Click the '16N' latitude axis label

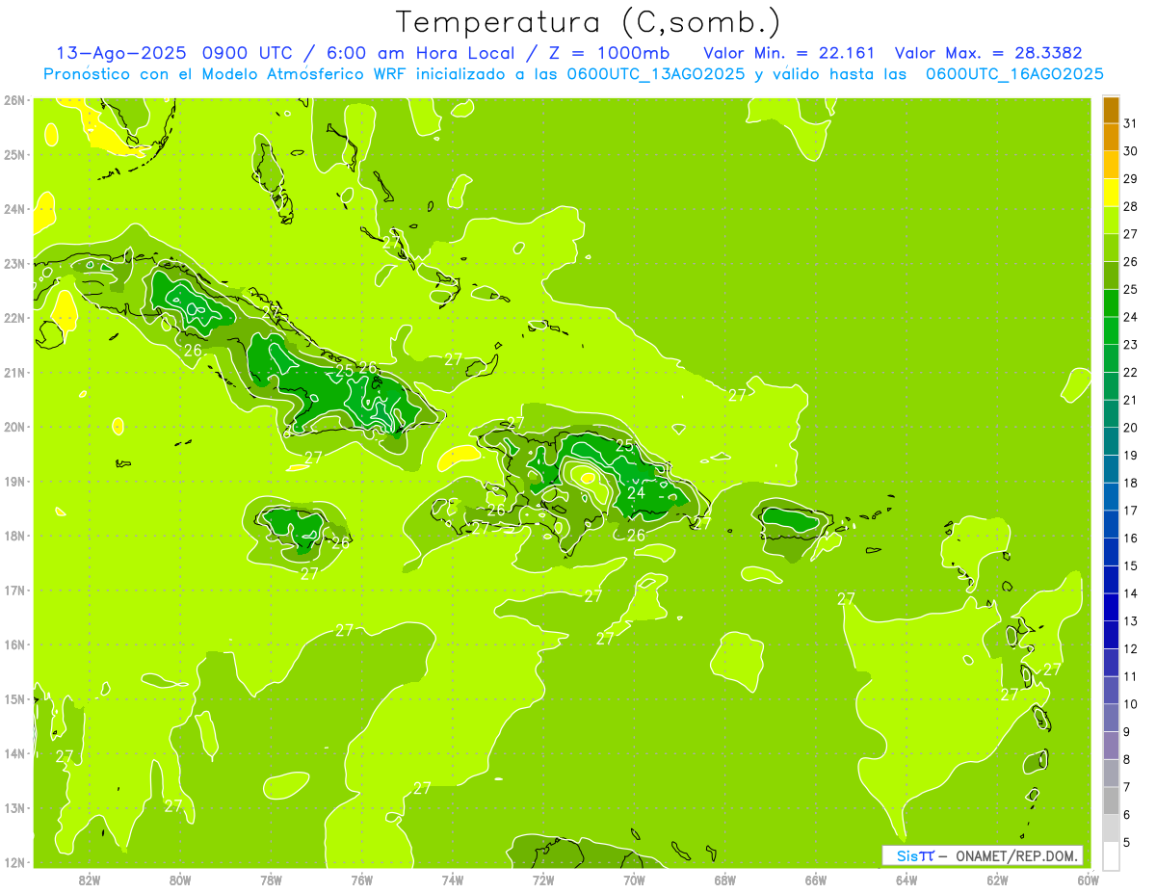tap(13, 644)
